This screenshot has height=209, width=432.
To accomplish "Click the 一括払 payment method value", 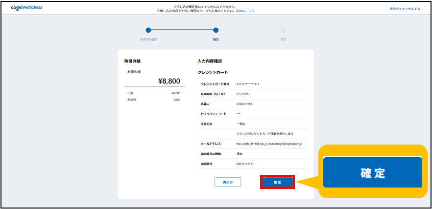I will [241, 124].
